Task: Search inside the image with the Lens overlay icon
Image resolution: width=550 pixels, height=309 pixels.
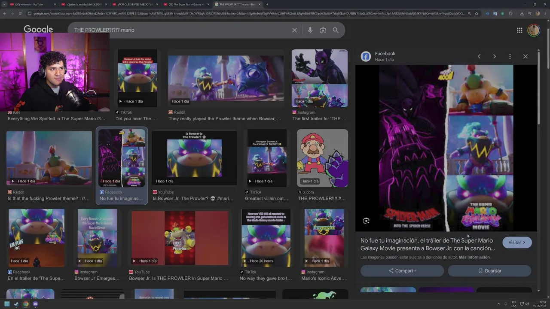Action: [x=366, y=221]
